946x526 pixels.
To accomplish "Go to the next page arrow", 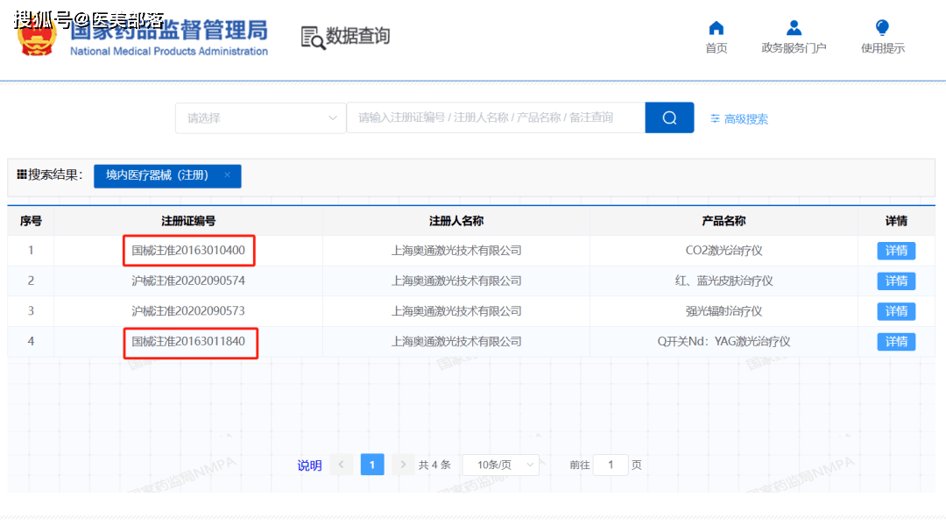I will coord(402,466).
